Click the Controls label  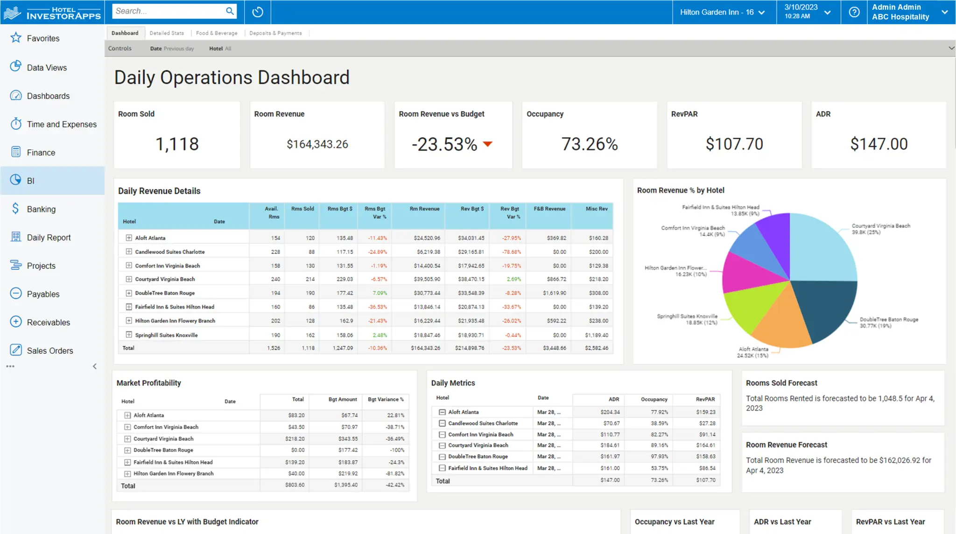click(x=120, y=49)
